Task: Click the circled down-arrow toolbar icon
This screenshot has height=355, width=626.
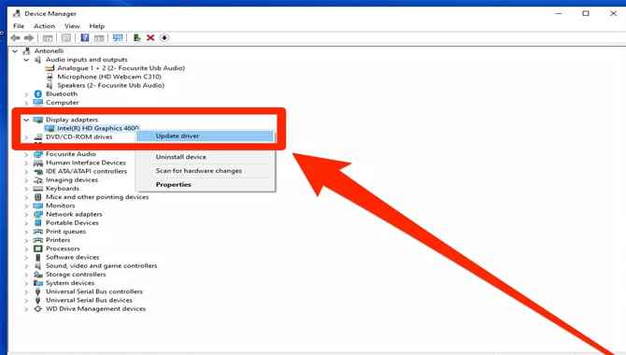Action: (x=164, y=37)
